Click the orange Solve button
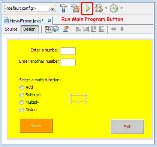Viewport: 157px width, 147px height. click(36, 126)
